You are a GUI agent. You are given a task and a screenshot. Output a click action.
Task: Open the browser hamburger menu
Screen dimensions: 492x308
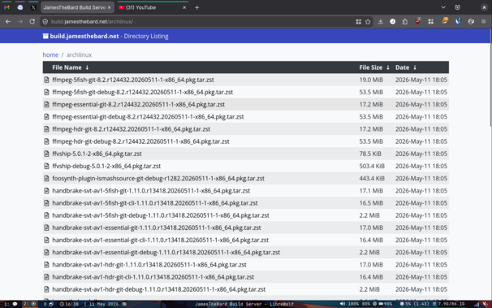tap(484, 22)
